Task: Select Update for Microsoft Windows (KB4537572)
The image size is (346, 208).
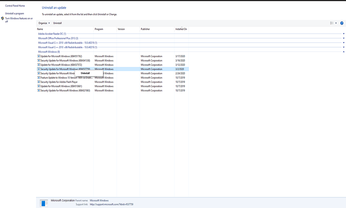Action: coord(61,65)
